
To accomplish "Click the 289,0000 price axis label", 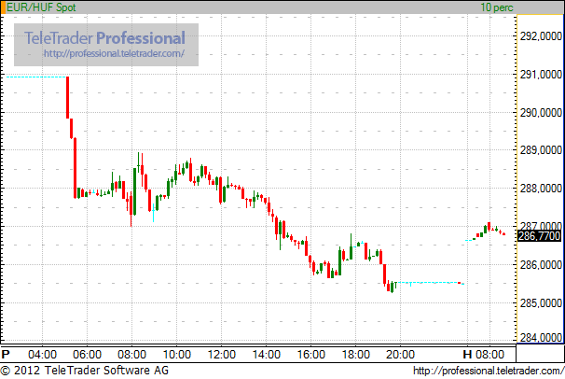I will coord(541,150).
